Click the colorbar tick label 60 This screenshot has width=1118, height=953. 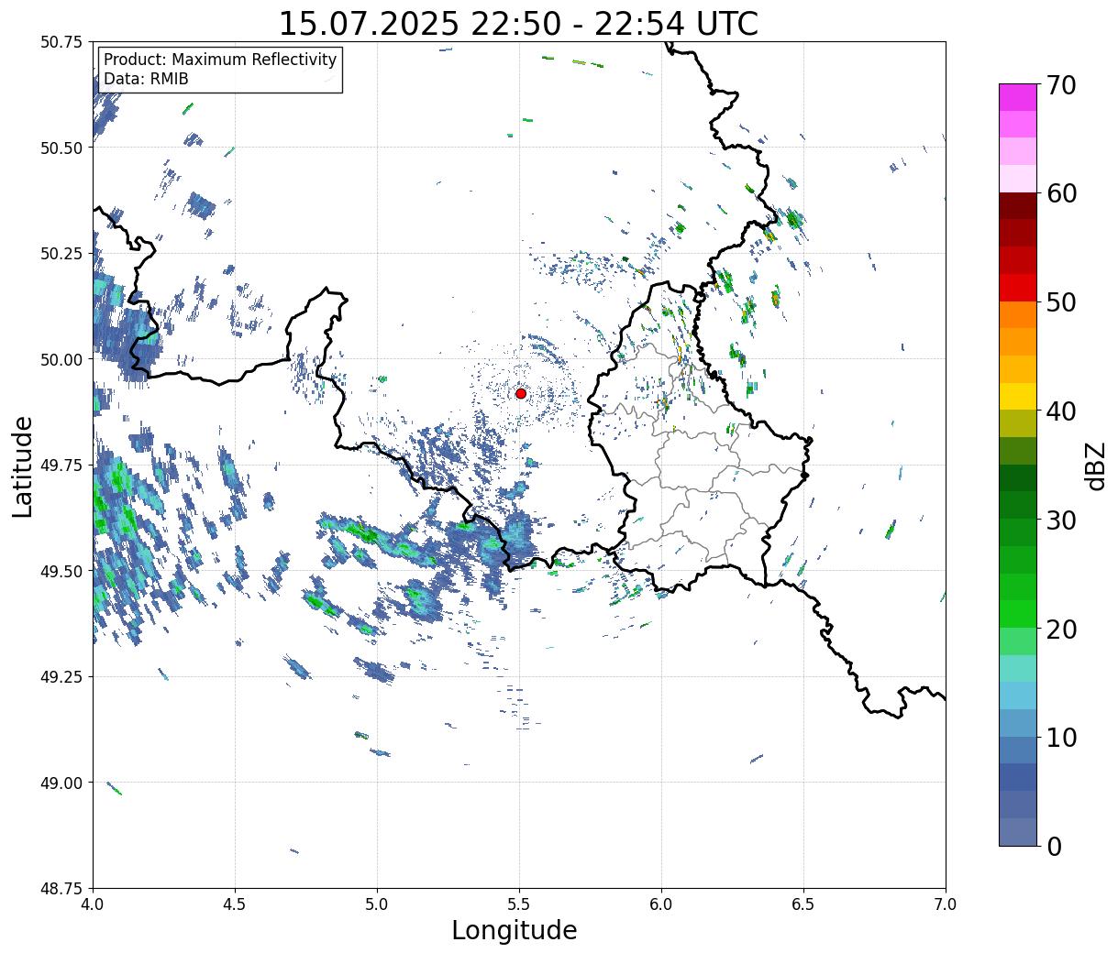pyautogui.click(x=1061, y=193)
